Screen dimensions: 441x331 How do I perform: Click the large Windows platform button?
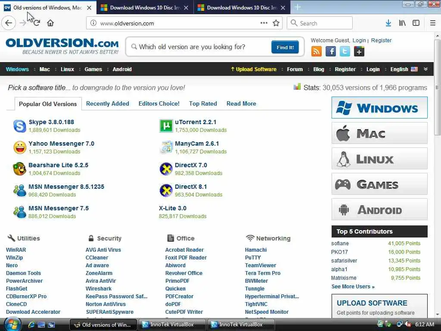[x=379, y=107]
